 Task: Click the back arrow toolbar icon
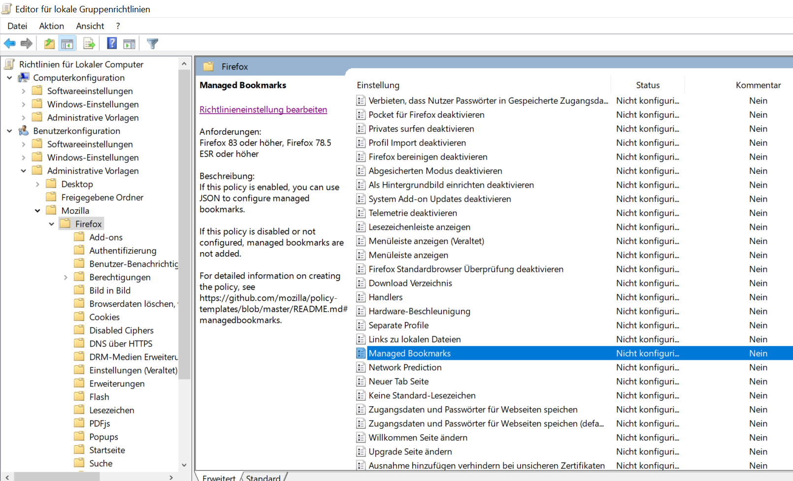pos(9,44)
